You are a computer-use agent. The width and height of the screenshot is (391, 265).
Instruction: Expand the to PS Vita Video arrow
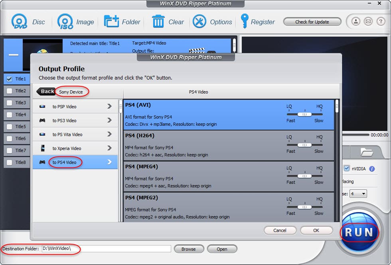tap(109, 134)
